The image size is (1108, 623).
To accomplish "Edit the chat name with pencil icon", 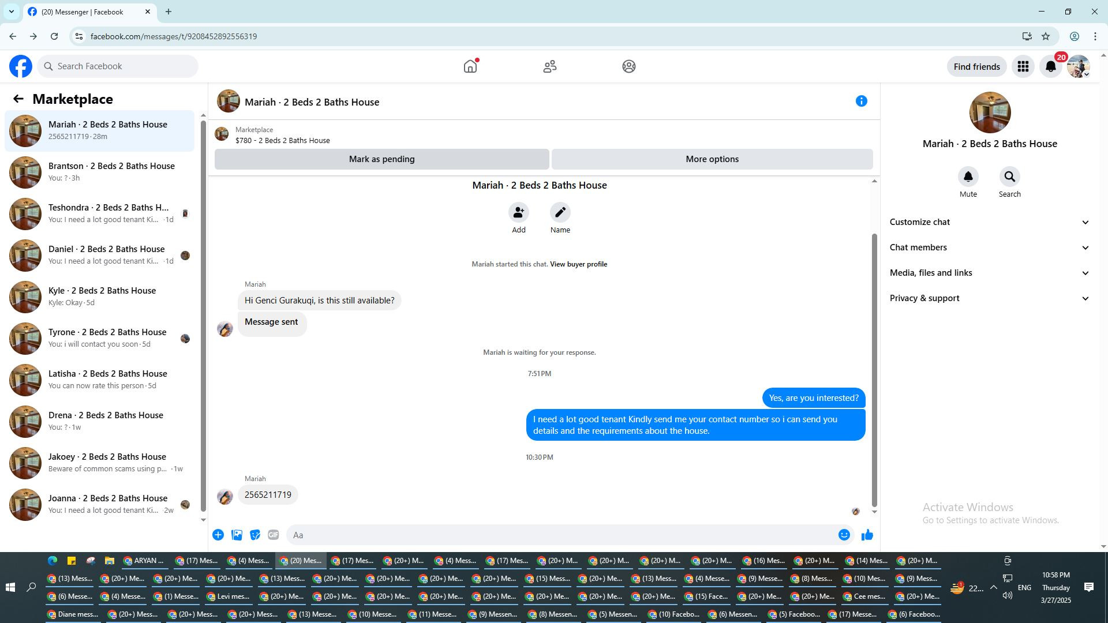I will (560, 212).
